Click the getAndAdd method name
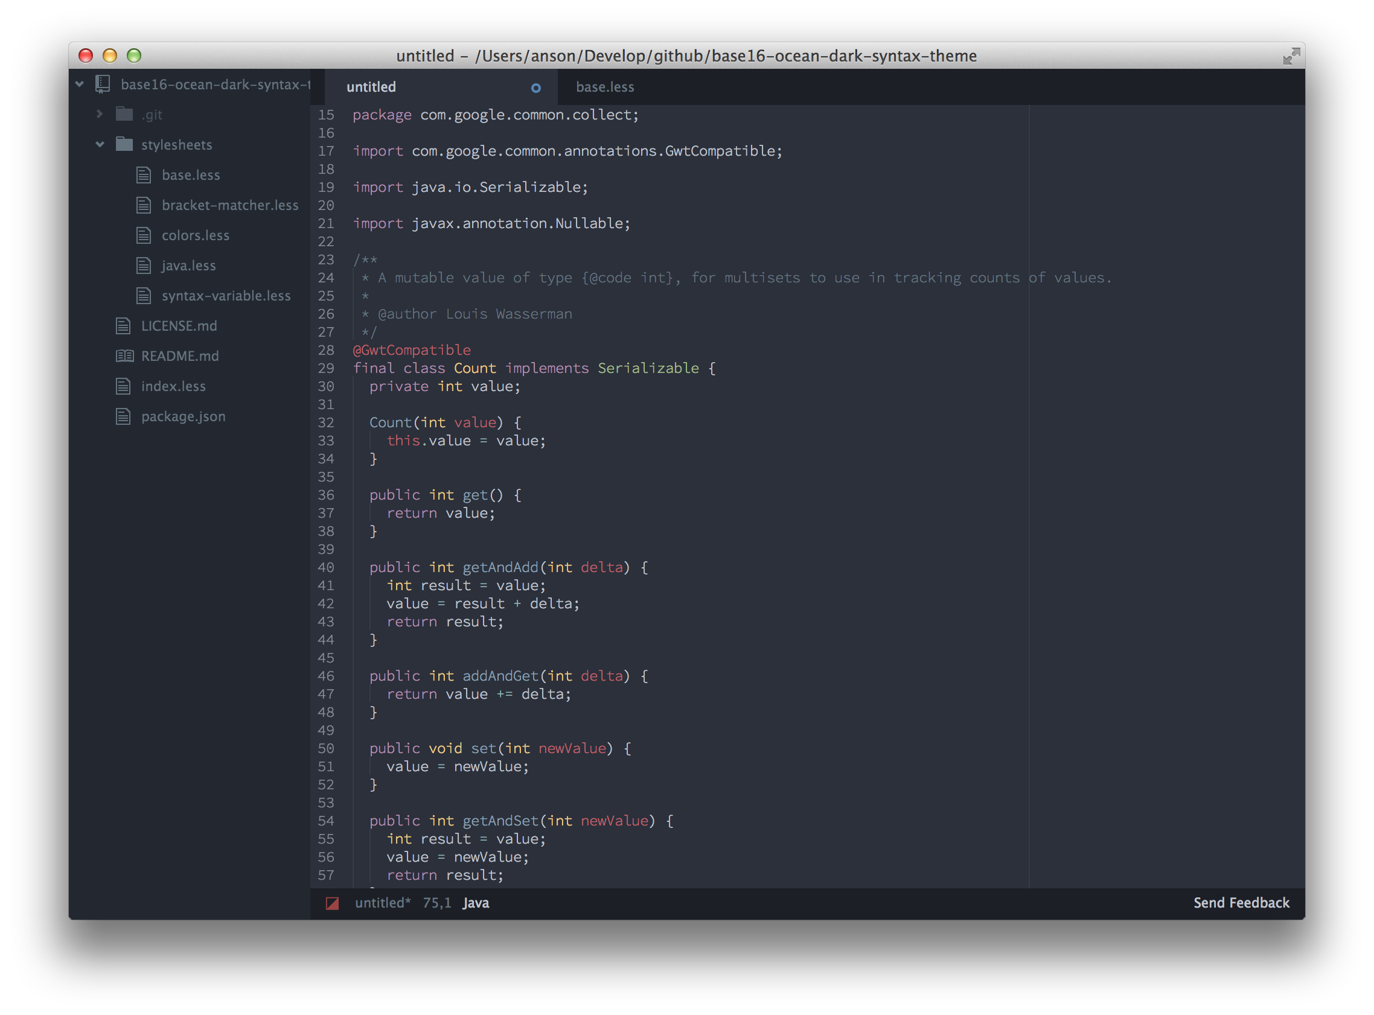This screenshot has height=1015, width=1374. [500, 567]
